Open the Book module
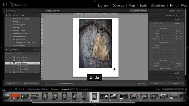The image size is (189, 106). pyautogui.click(x=143, y=6)
